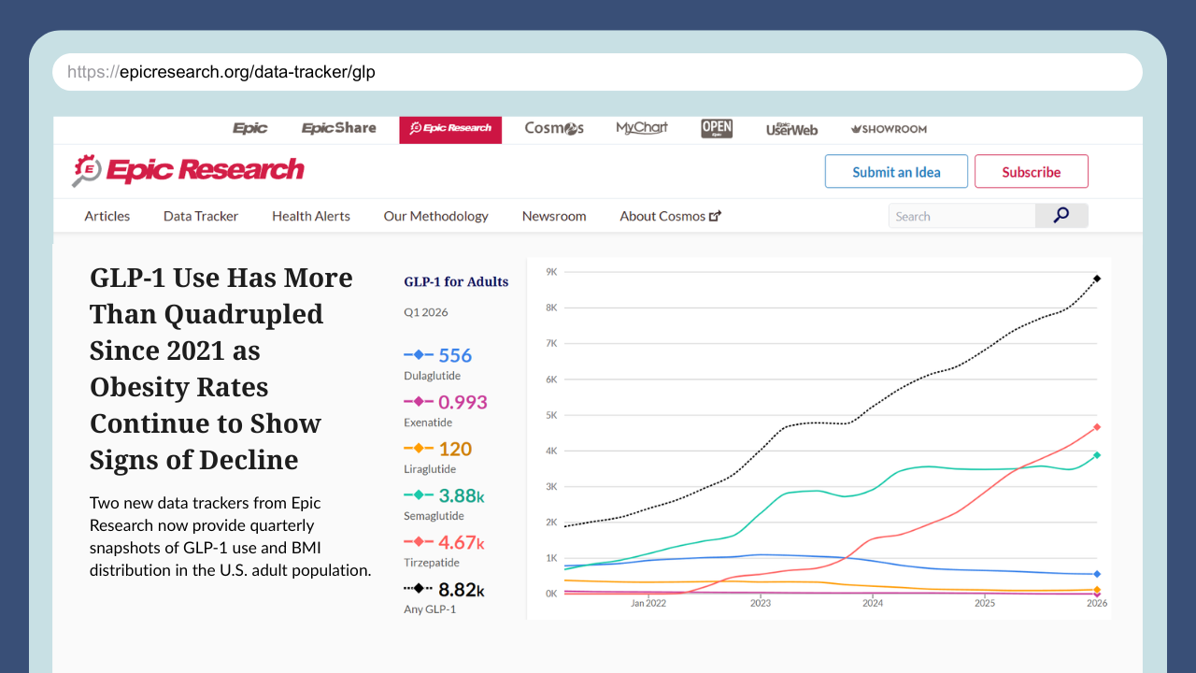Select the active Epic Research tab
1196x673 pixels.
450,129
